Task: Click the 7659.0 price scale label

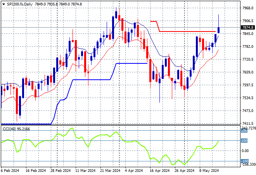Action: [247, 72]
